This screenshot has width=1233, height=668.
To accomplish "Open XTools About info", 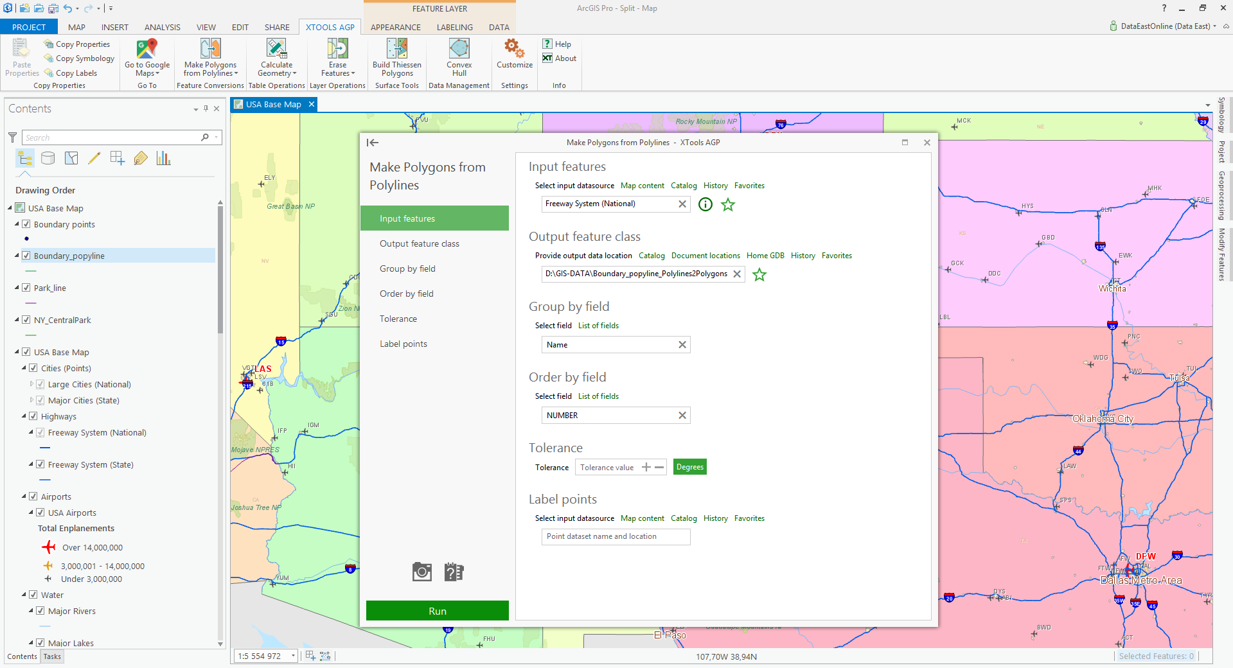I will pos(559,58).
